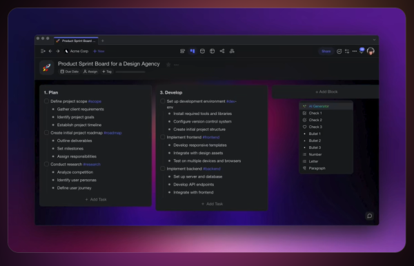
Task: Open the user profile avatar
Action: point(371,51)
